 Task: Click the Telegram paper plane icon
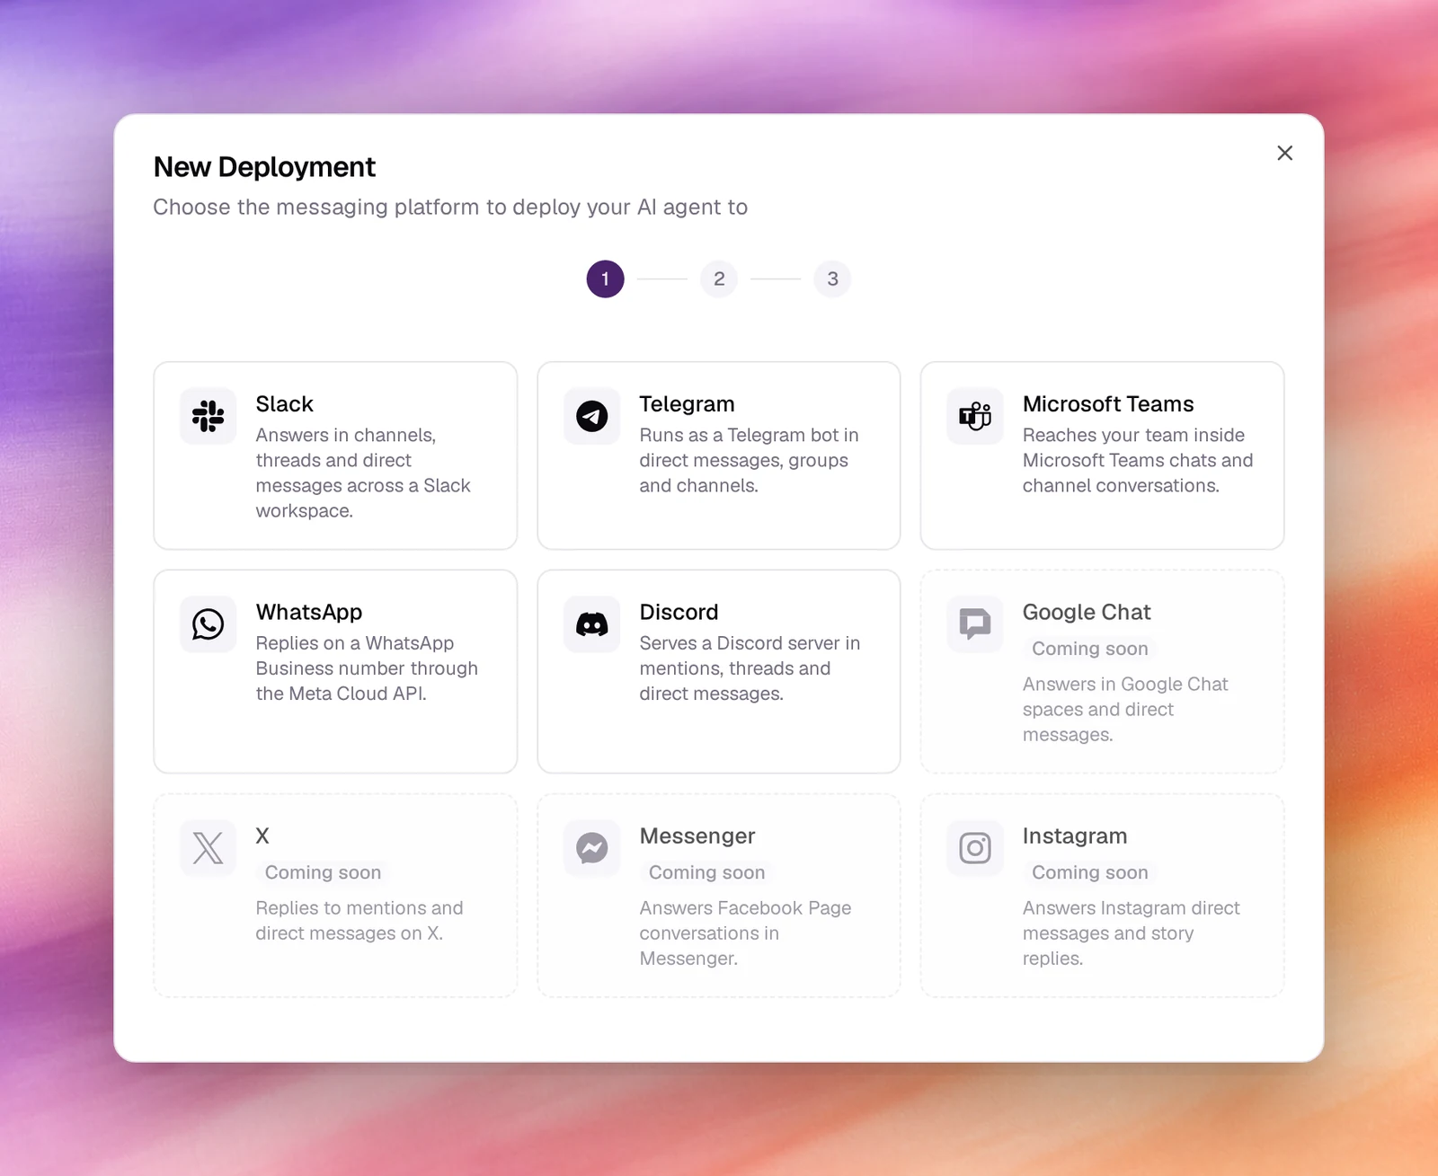click(591, 416)
